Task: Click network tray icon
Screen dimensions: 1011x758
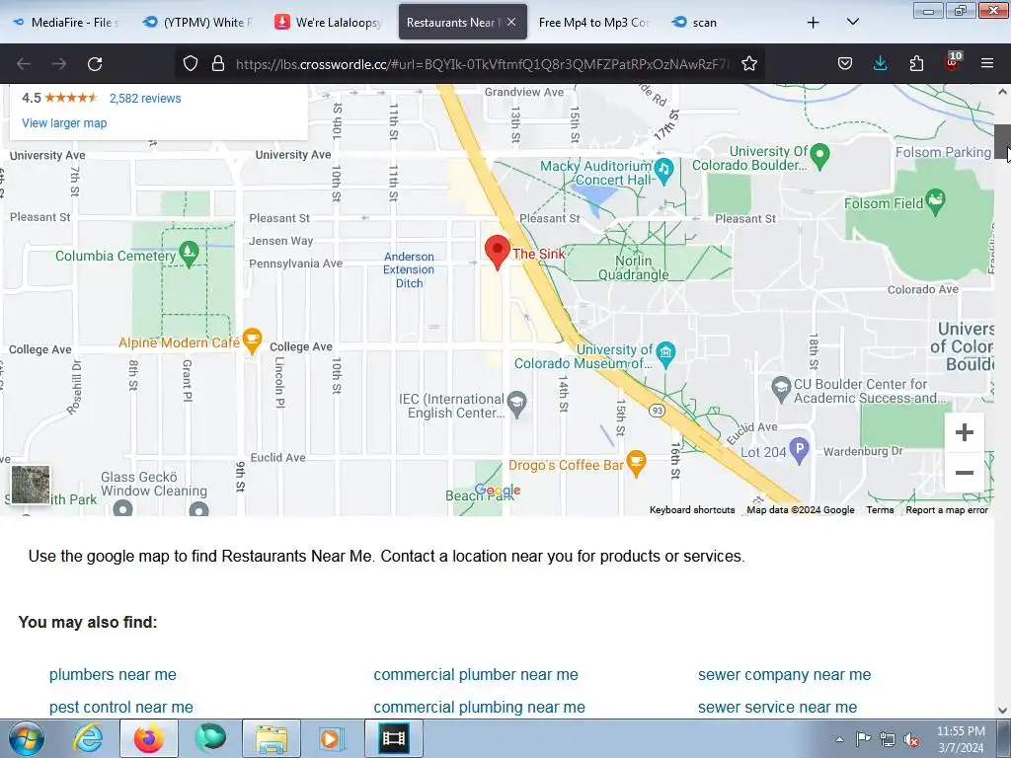Action: tap(888, 739)
